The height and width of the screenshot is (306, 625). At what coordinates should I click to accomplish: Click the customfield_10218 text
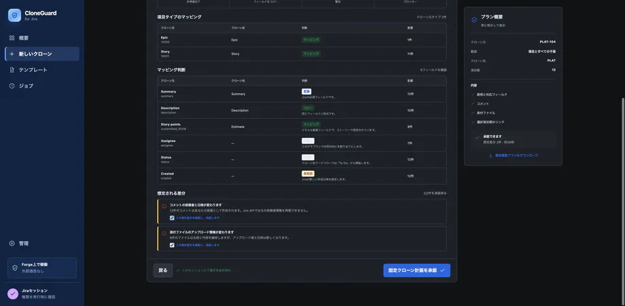coord(173,129)
